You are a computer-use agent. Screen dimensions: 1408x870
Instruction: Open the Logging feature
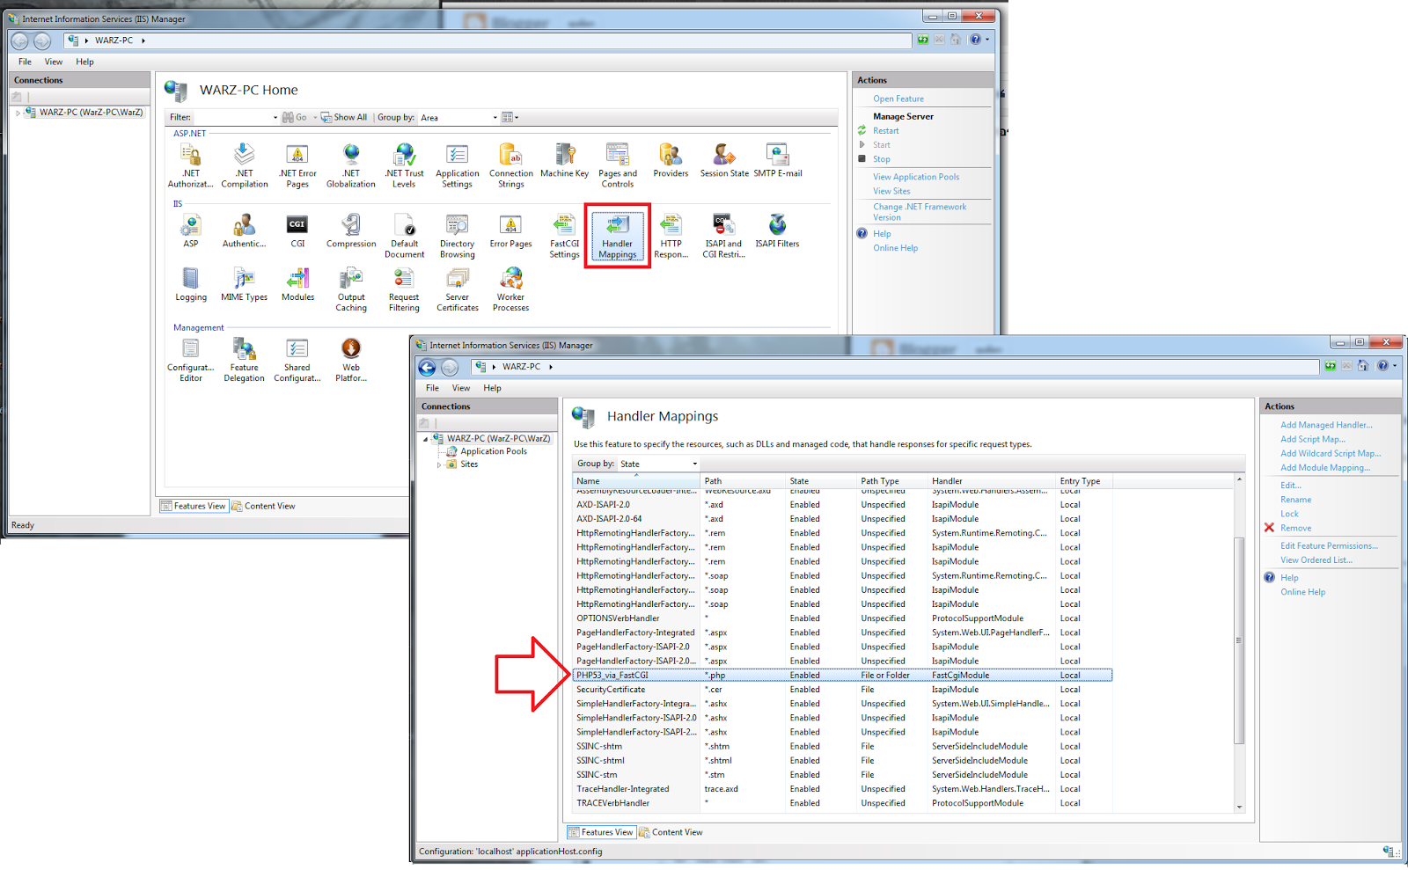point(191,285)
